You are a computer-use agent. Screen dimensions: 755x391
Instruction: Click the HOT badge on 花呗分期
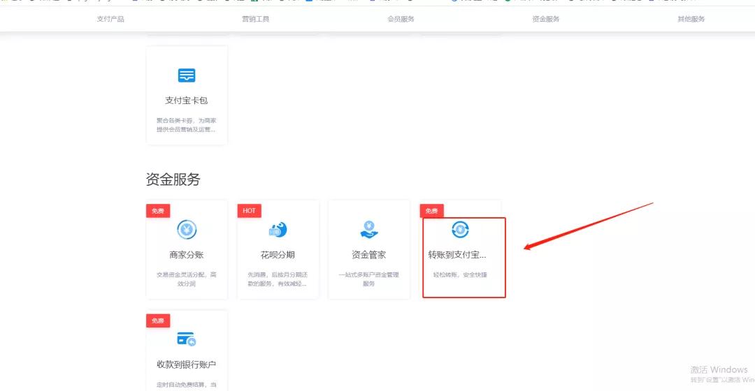tap(250, 211)
